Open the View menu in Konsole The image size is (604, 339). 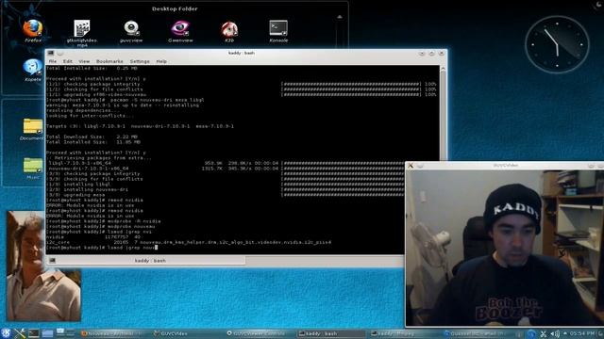(x=84, y=61)
